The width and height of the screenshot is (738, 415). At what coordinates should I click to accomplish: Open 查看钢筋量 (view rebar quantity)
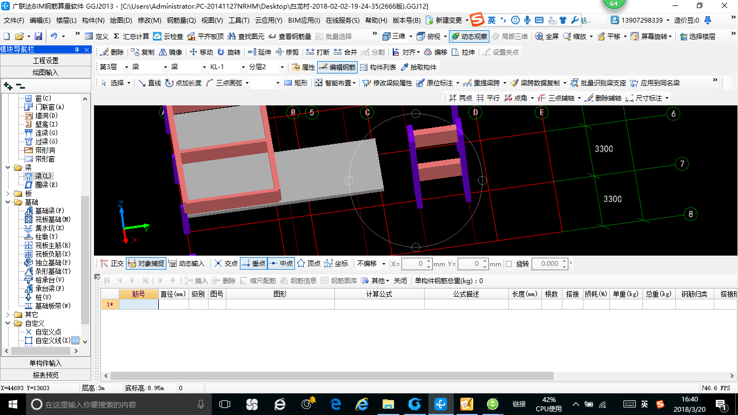[290, 36]
